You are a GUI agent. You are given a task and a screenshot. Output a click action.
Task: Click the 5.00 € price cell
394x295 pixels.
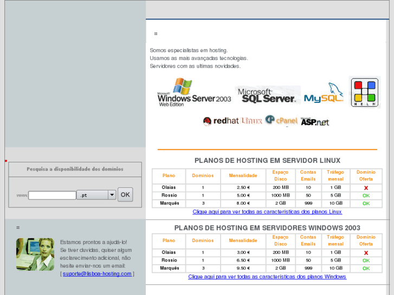click(243, 195)
